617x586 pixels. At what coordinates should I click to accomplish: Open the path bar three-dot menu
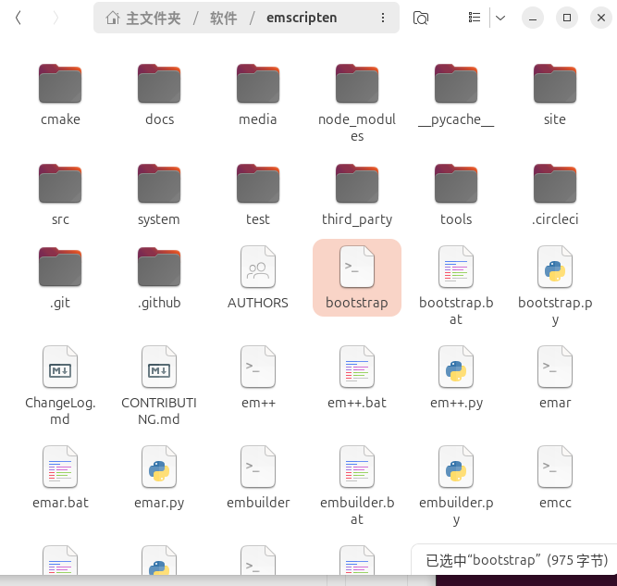tap(383, 18)
